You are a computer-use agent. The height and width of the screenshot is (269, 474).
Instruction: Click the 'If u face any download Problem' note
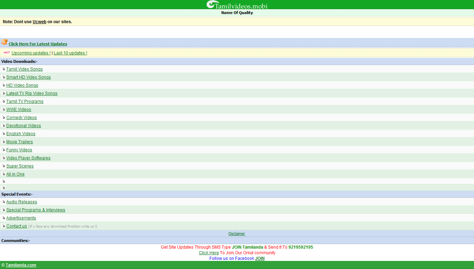tap(63, 227)
